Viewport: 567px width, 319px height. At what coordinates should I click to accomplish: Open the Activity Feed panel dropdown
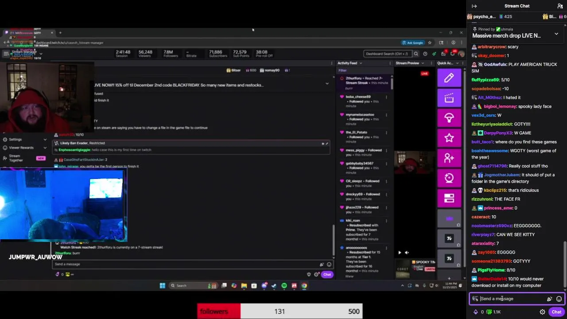[x=361, y=63]
